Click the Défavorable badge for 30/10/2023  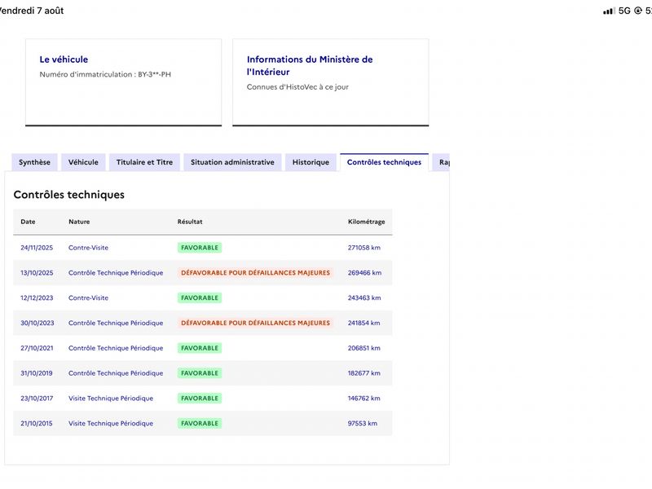(255, 323)
